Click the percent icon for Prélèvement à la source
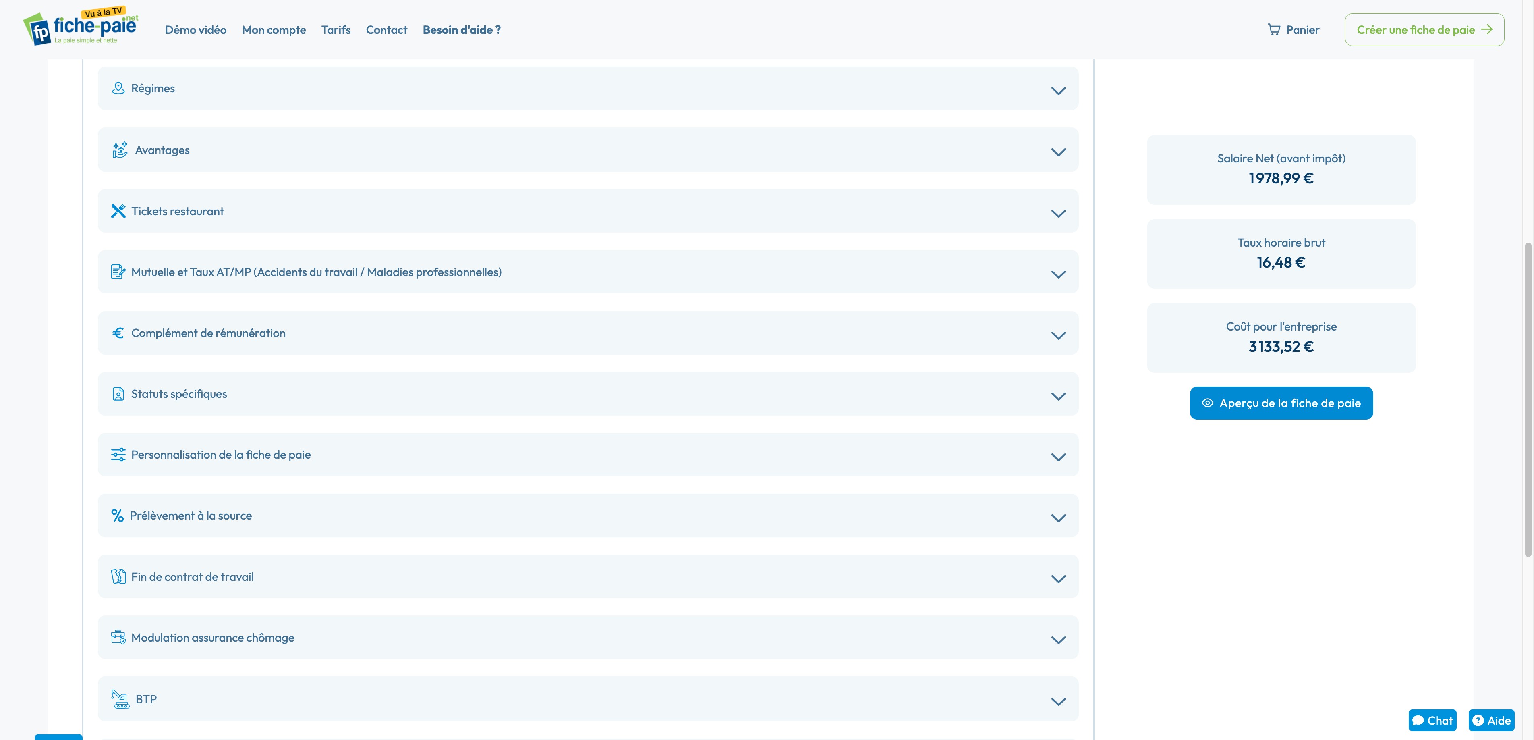Screen dimensions: 1534x740 click(x=117, y=516)
